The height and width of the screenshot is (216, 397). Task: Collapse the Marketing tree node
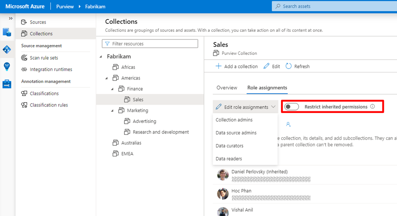point(112,111)
